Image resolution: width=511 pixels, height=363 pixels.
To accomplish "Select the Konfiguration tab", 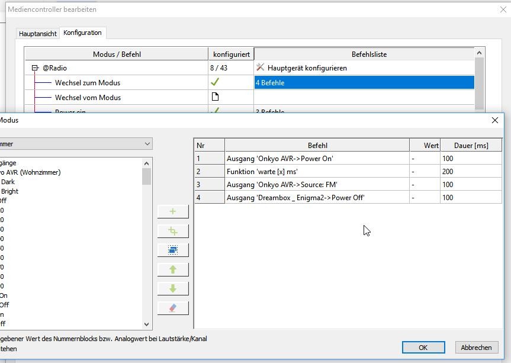I will pos(82,33).
